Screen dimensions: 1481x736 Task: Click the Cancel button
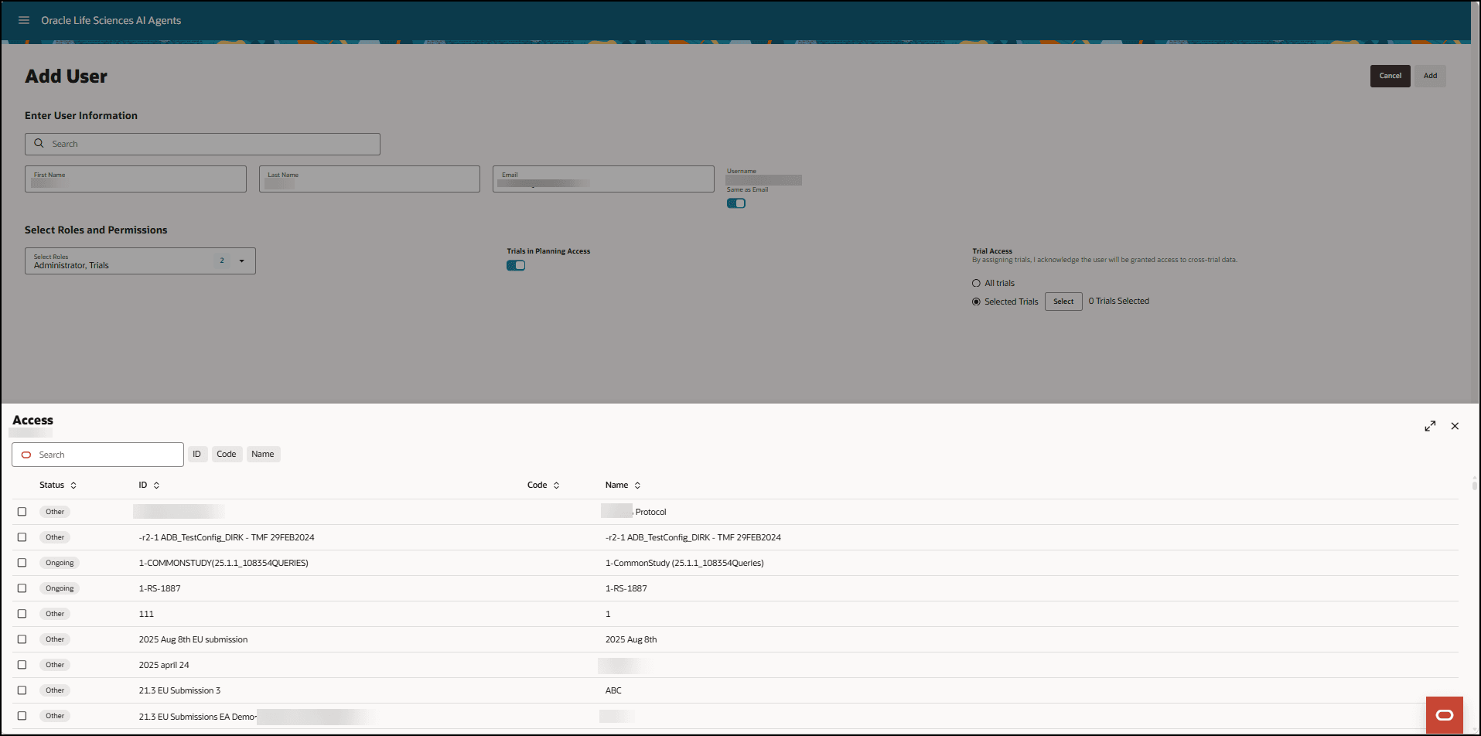tap(1390, 76)
